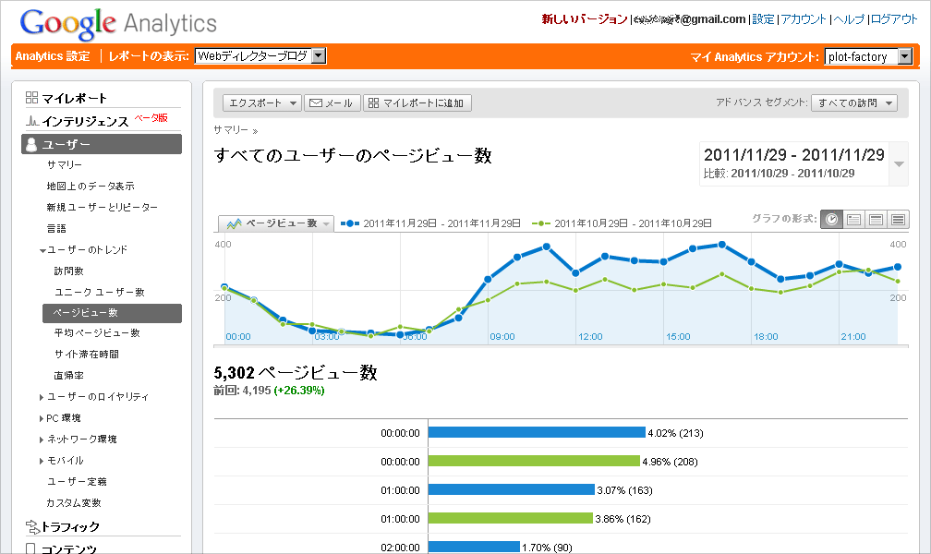Screen dimensions: 931x554
Task: Open ページビュー数 metric dropdown tab
Action: pyautogui.click(x=276, y=223)
